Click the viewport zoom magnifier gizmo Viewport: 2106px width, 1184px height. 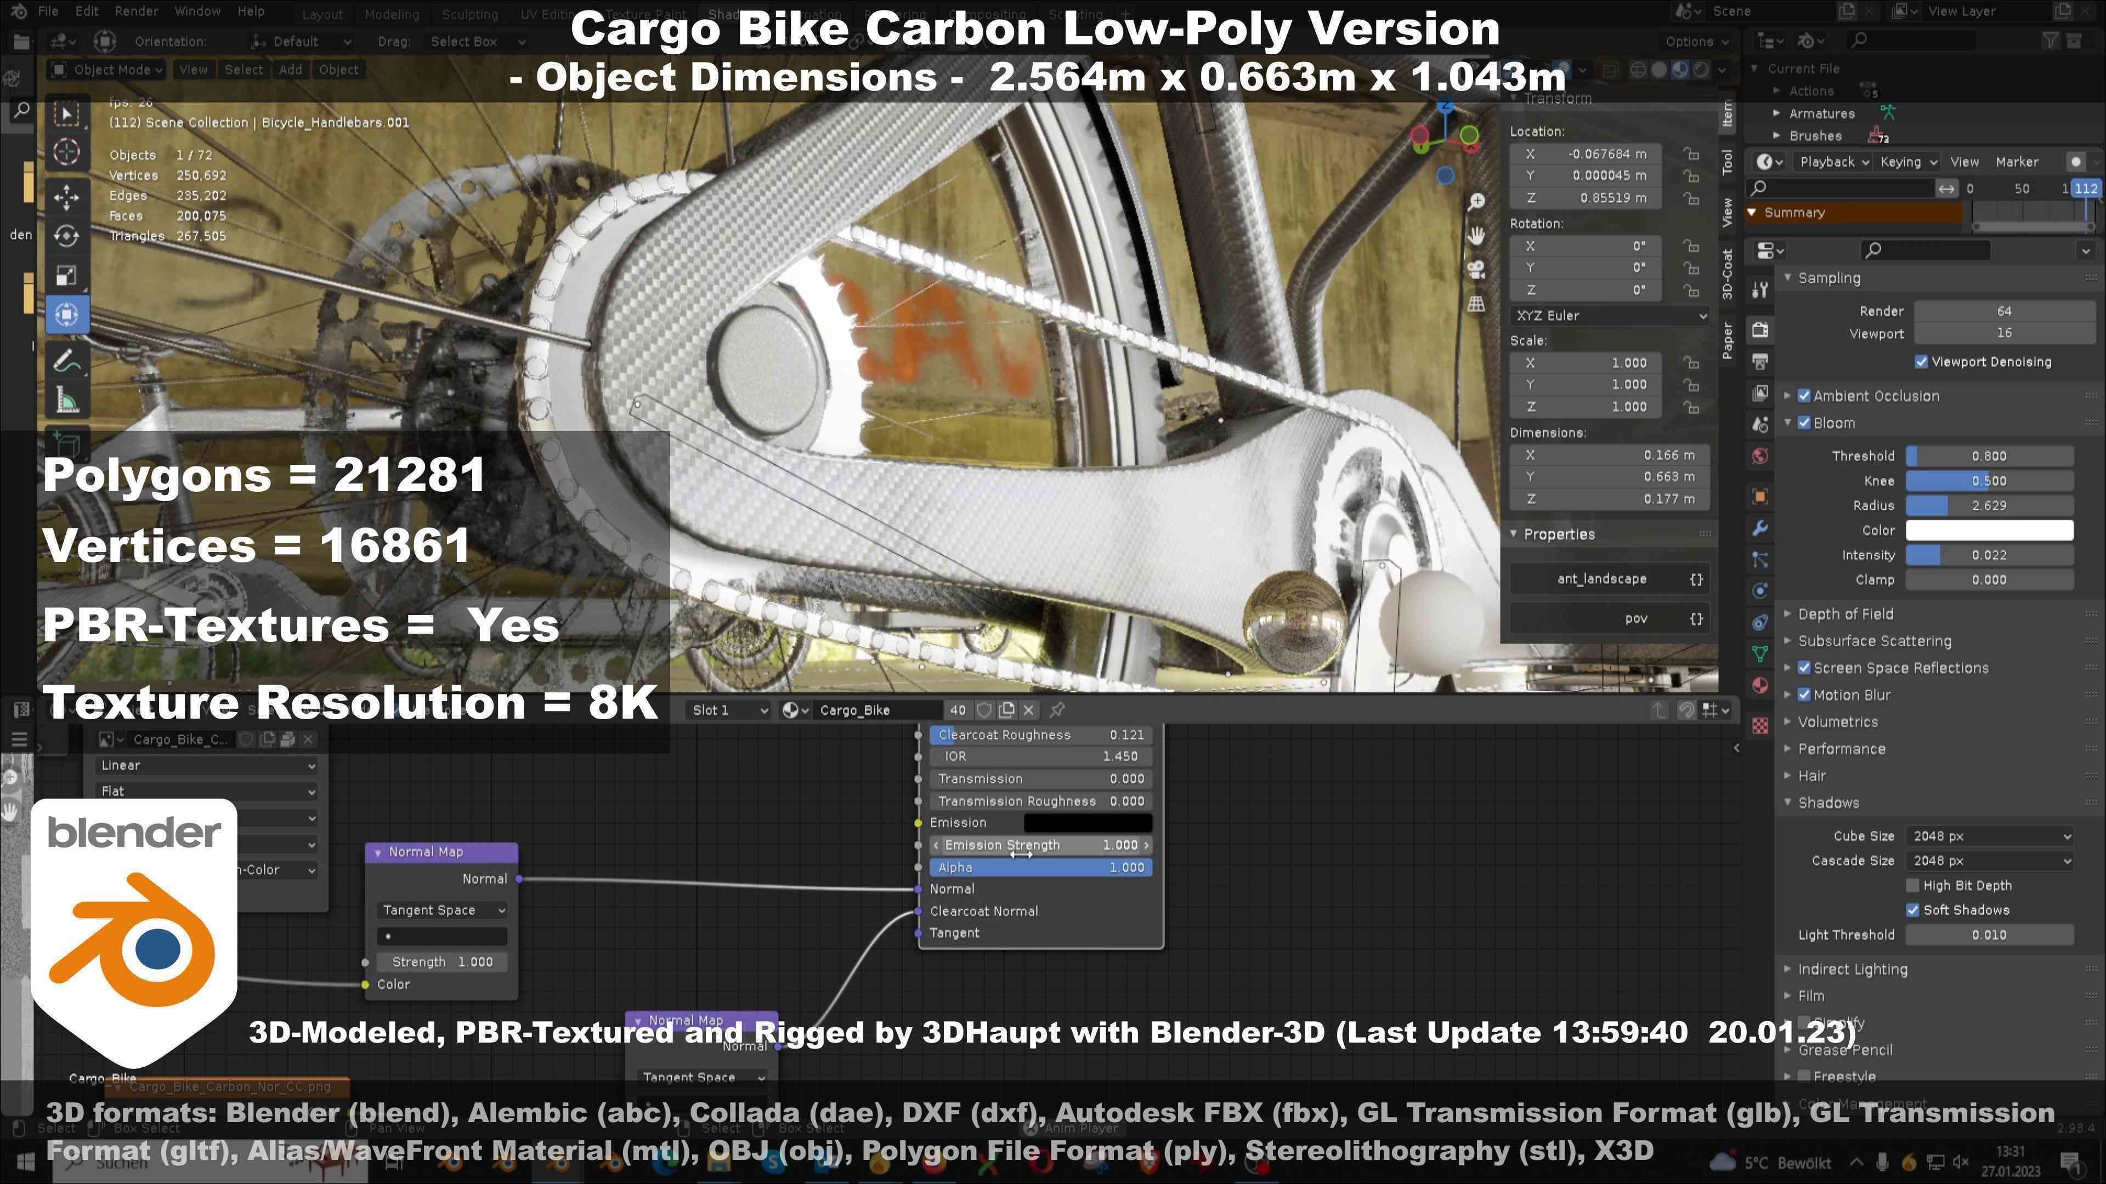tap(1476, 203)
